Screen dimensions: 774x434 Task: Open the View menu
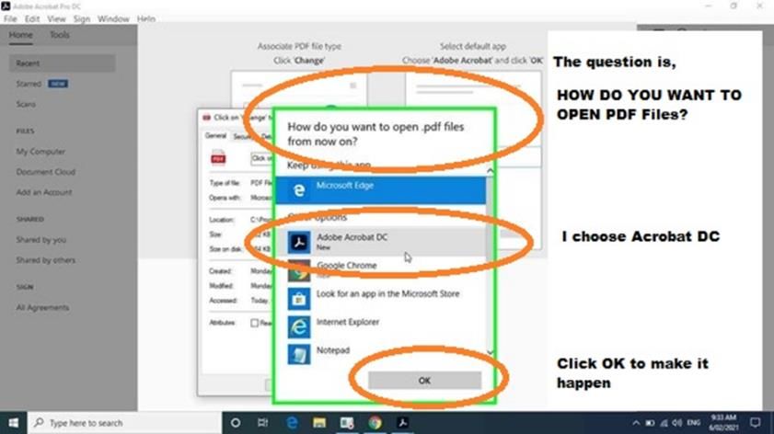pos(56,18)
